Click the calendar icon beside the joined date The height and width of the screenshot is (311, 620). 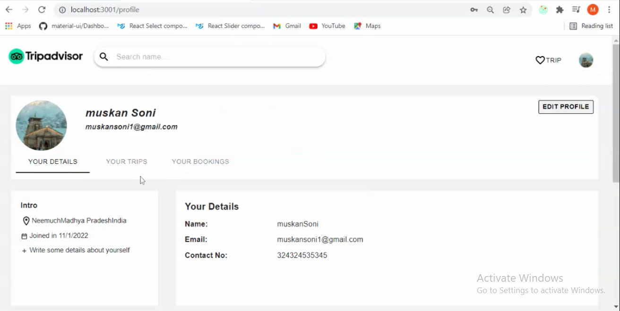tap(24, 235)
